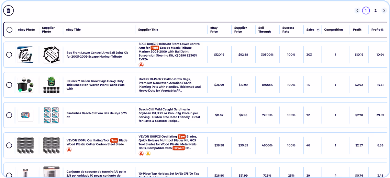
Task: Select the 7 Gallon Grow Bags row checkbox
Action: (x=9, y=85)
